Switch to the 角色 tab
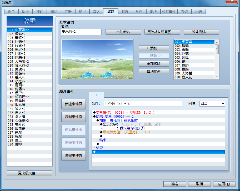Image resolution: width=240 pixels, height=191 pixels. pos(11,12)
